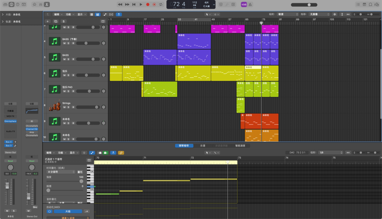This screenshot has width=382, height=219.
Task: Switch to the 乐谱 score tab
Action: click(203, 146)
